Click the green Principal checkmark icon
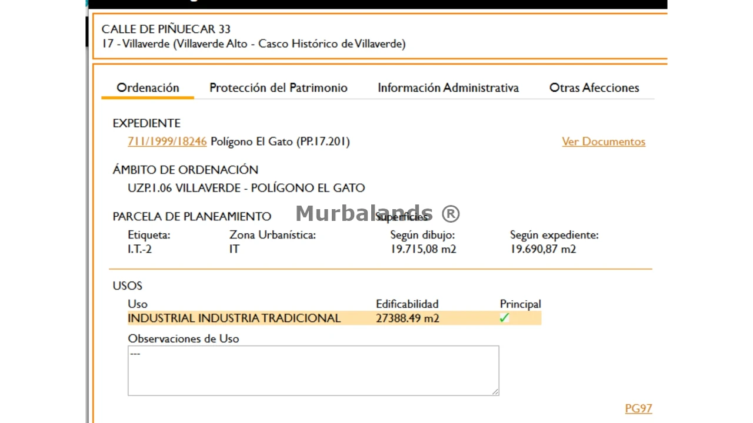Screen dimensions: 753x423 pos(504,318)
